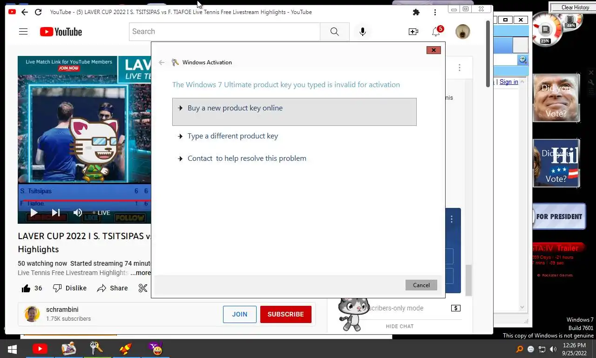Share the Laver Cup video
This screenshot has width=596, height=358.
pyautogui.click(x=112, y=288)
